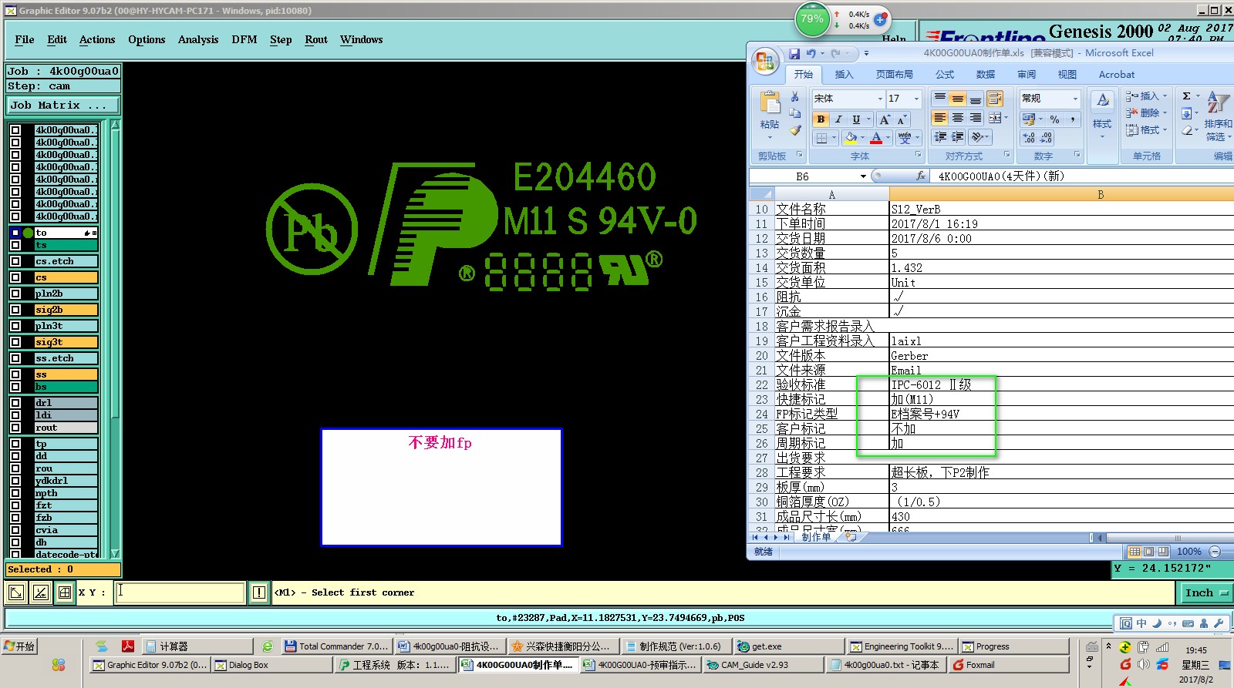Switch to 'Foxmail' taskbar button
Viewport: 1234px width, 688px height.
point(1010,665)
